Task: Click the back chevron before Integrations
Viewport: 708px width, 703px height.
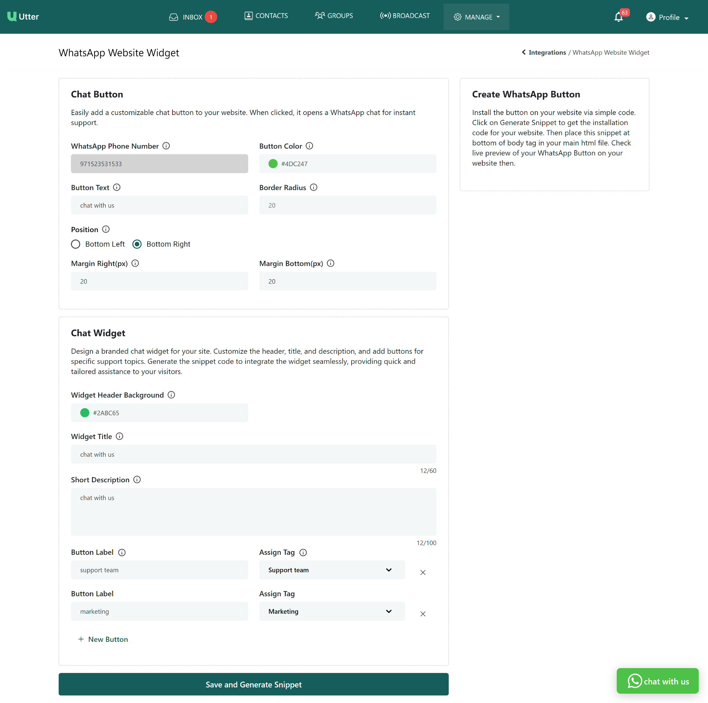Action: [524, 52]
